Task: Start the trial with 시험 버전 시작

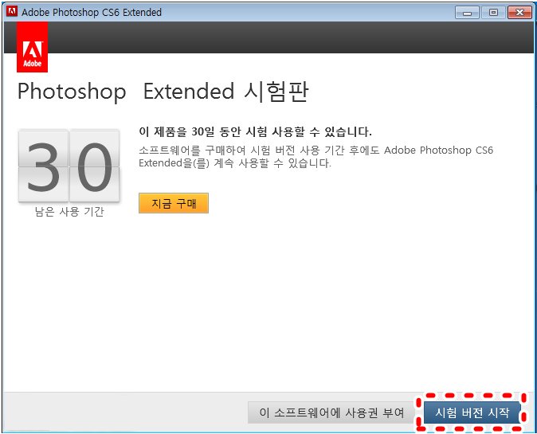Action: tap(472, 412)
